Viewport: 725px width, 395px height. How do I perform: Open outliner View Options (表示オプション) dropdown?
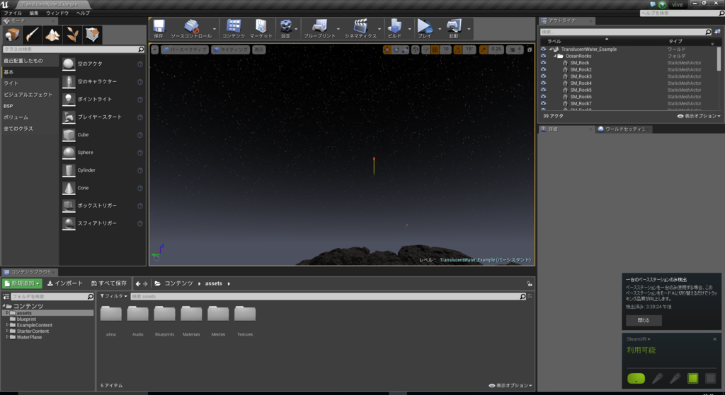pyautogui.click(x=699, y=116)
